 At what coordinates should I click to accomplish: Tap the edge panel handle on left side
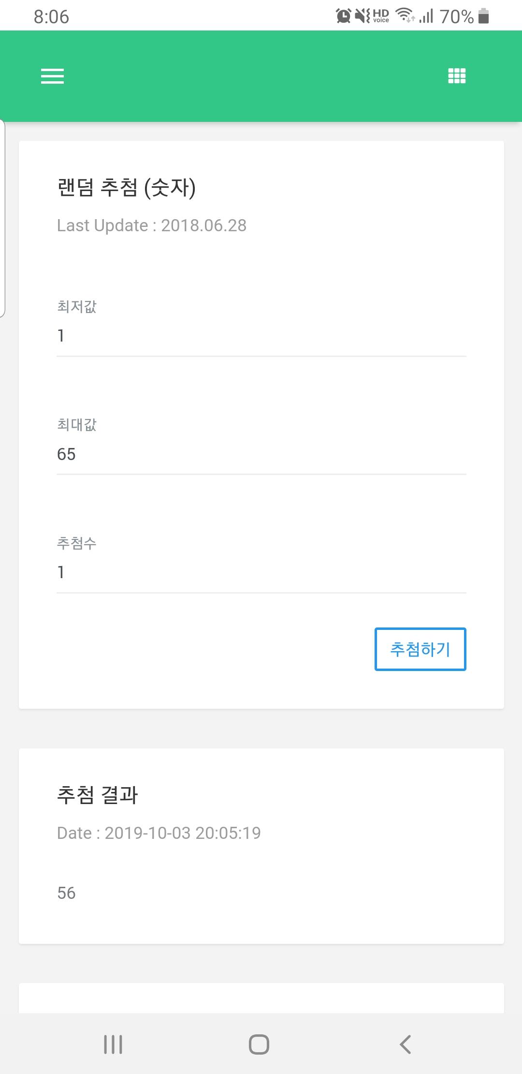pyautogui.click(x=2, y=219)
